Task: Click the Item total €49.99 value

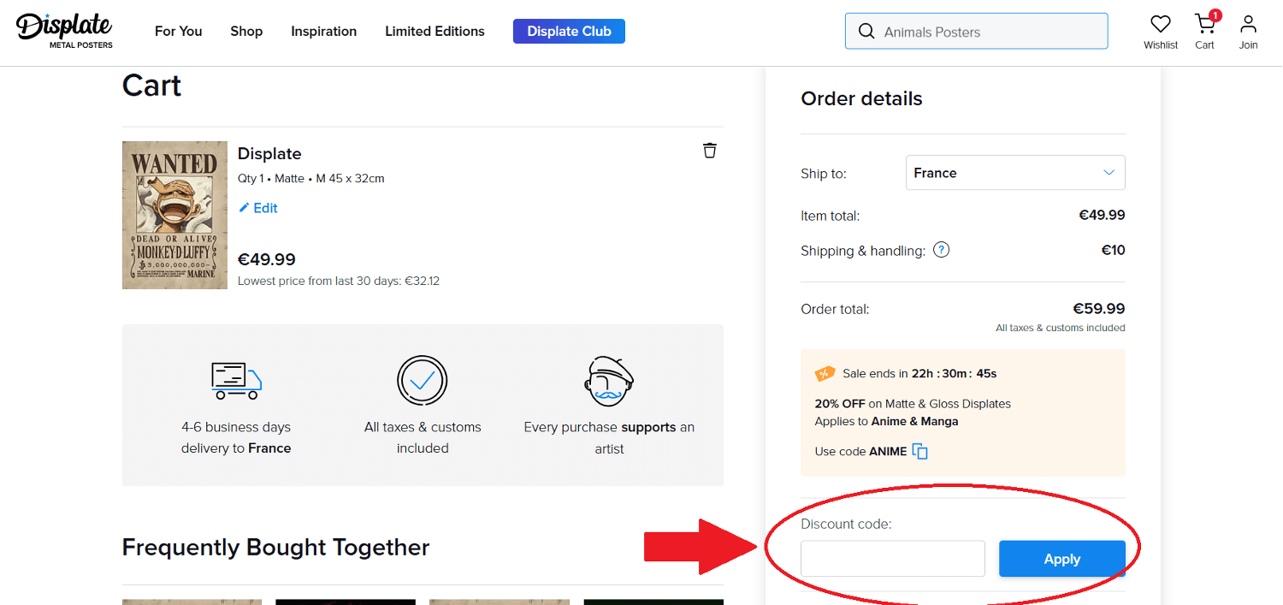Action: click(1102, 216)
